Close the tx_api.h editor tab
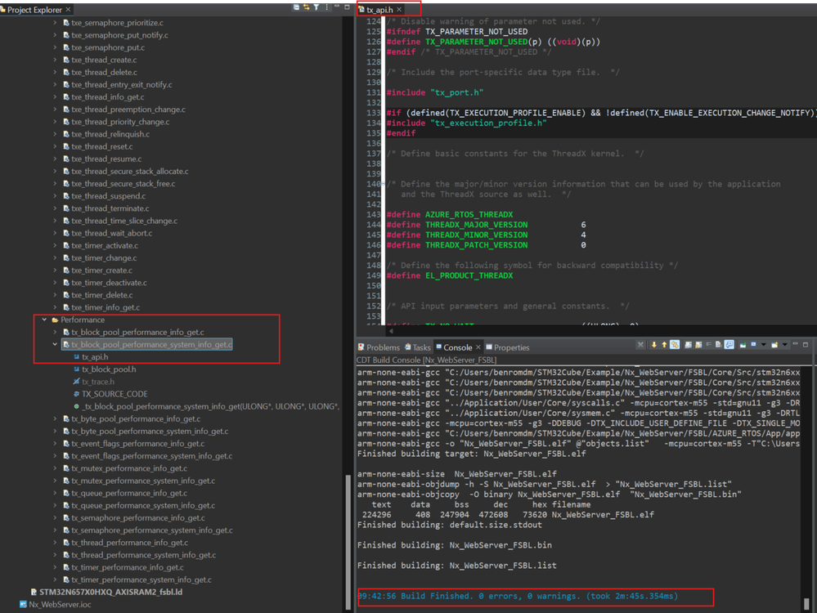The image size is (817, 613). click(399, 9)
